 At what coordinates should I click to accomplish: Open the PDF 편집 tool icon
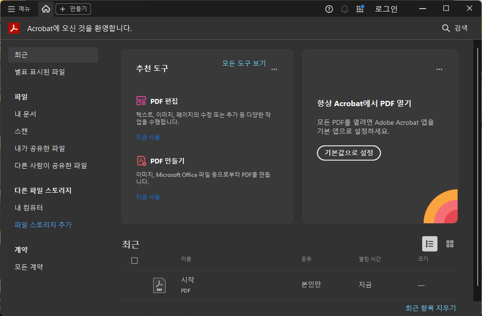[141, 101]
